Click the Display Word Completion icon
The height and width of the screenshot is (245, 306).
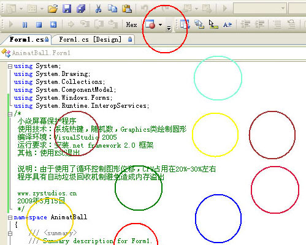pos(228,24)
